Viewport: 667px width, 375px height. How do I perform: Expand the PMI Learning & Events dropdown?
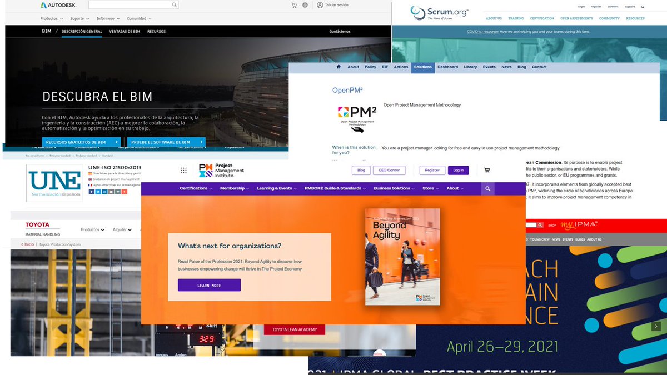tap(277, 189)
